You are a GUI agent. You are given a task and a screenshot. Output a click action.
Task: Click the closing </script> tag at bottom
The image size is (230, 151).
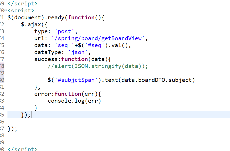(23, 149)
